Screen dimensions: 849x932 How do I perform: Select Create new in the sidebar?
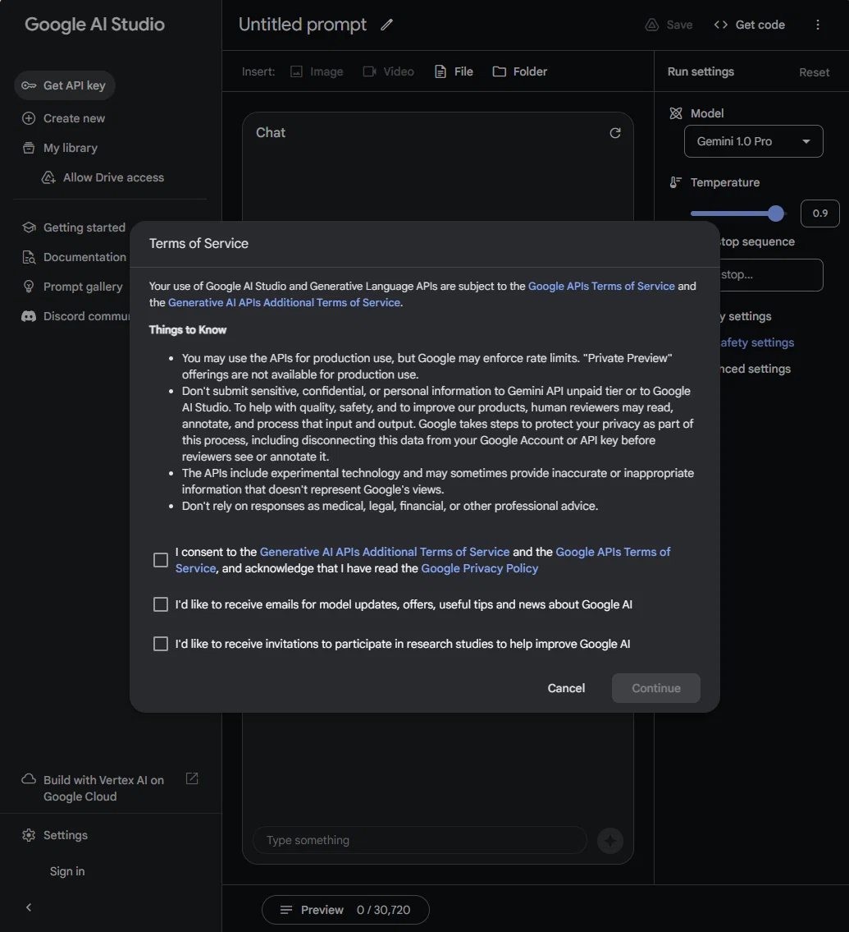pyautogui.click(x=74, y=118)
